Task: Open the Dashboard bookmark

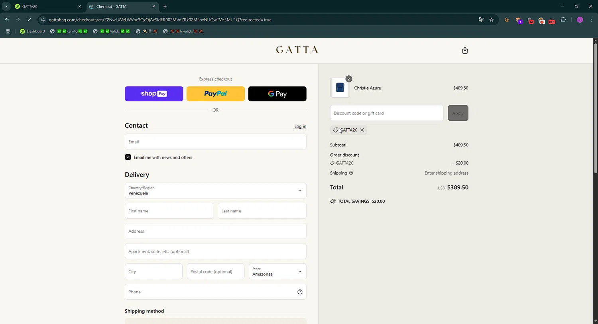Action: pos(32,31)
